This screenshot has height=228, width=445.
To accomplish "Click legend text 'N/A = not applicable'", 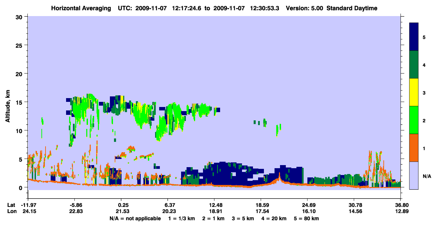I will coord(135,218).
